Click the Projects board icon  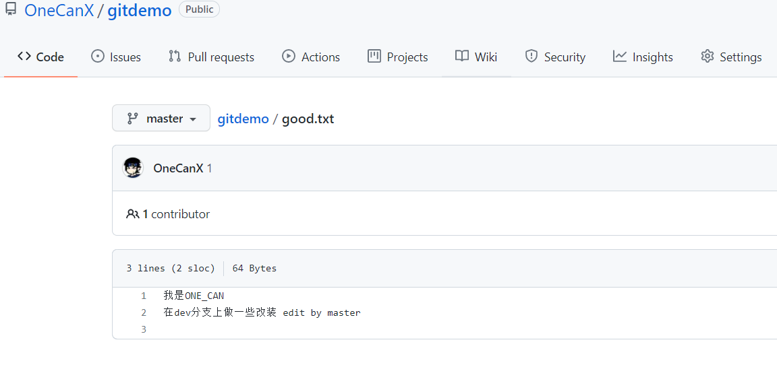click(374, 57)
